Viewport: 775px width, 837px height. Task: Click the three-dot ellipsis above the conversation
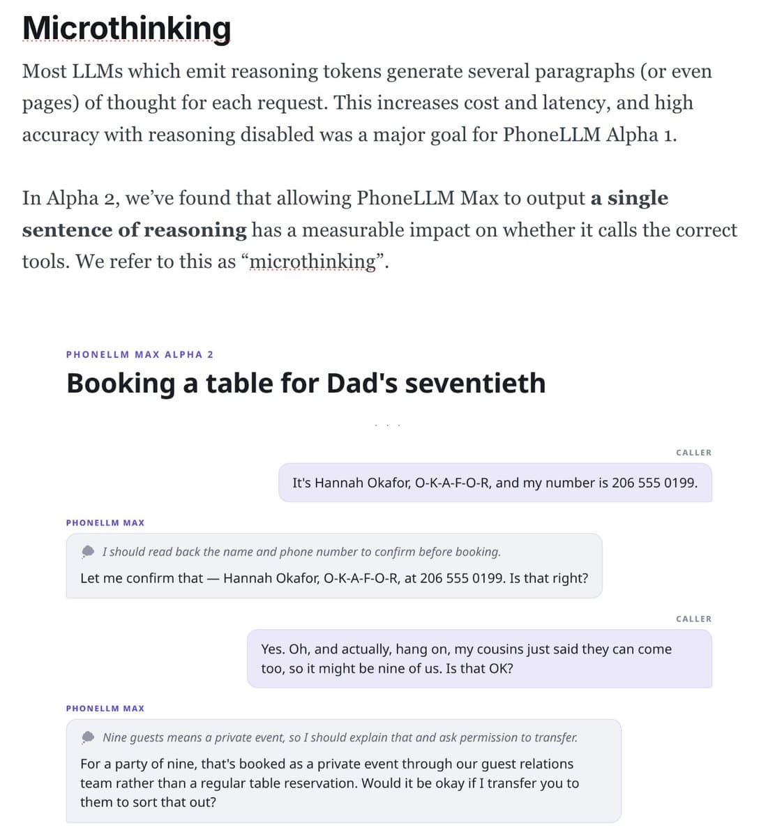click(x=387, y=425)
